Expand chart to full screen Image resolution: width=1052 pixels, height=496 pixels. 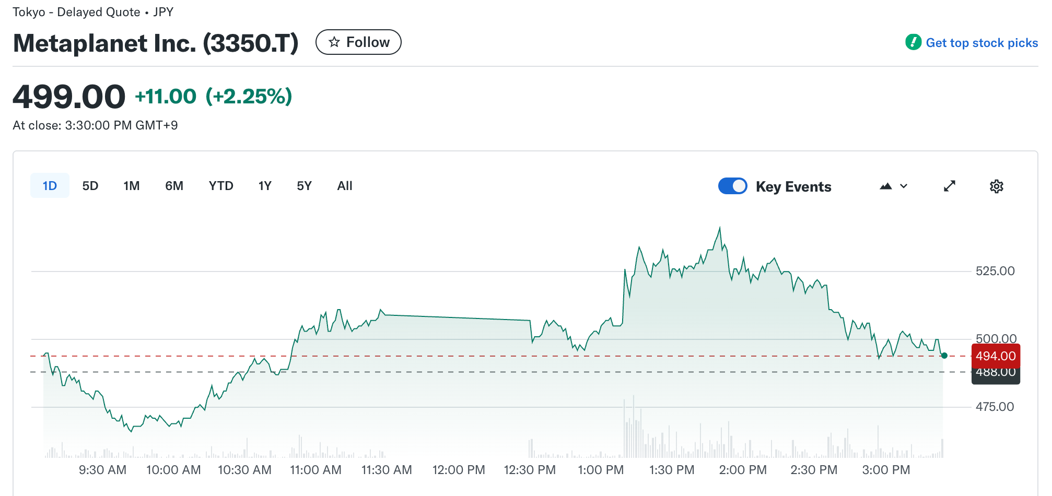(x=949, y=186)
